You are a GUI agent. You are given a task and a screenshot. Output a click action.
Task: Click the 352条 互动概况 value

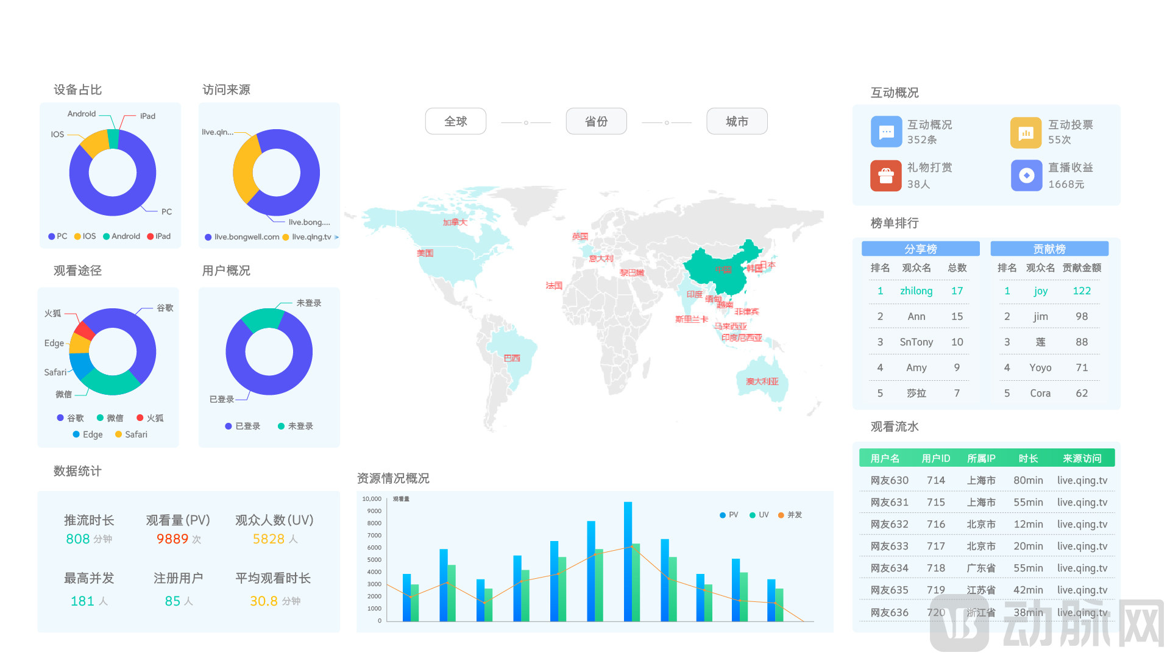point(922,140)
